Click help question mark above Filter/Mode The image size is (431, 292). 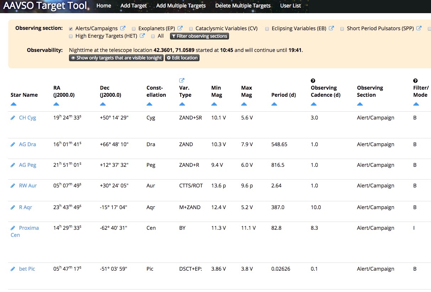click(415, 81)
